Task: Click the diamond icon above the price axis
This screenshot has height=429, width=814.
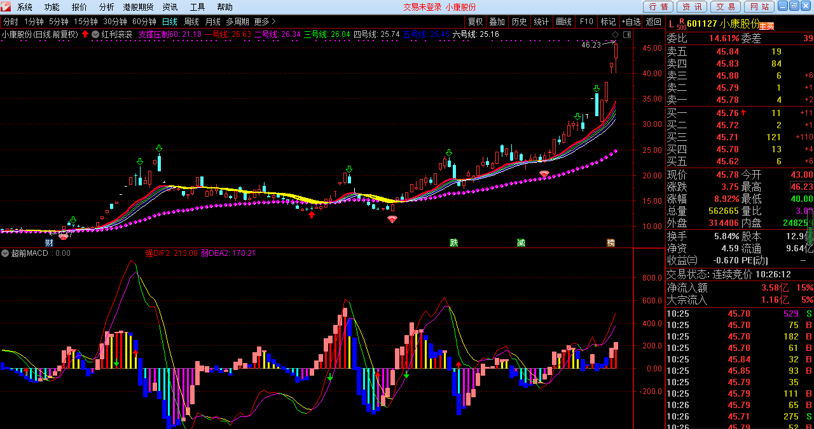Action: click(615, 34)
